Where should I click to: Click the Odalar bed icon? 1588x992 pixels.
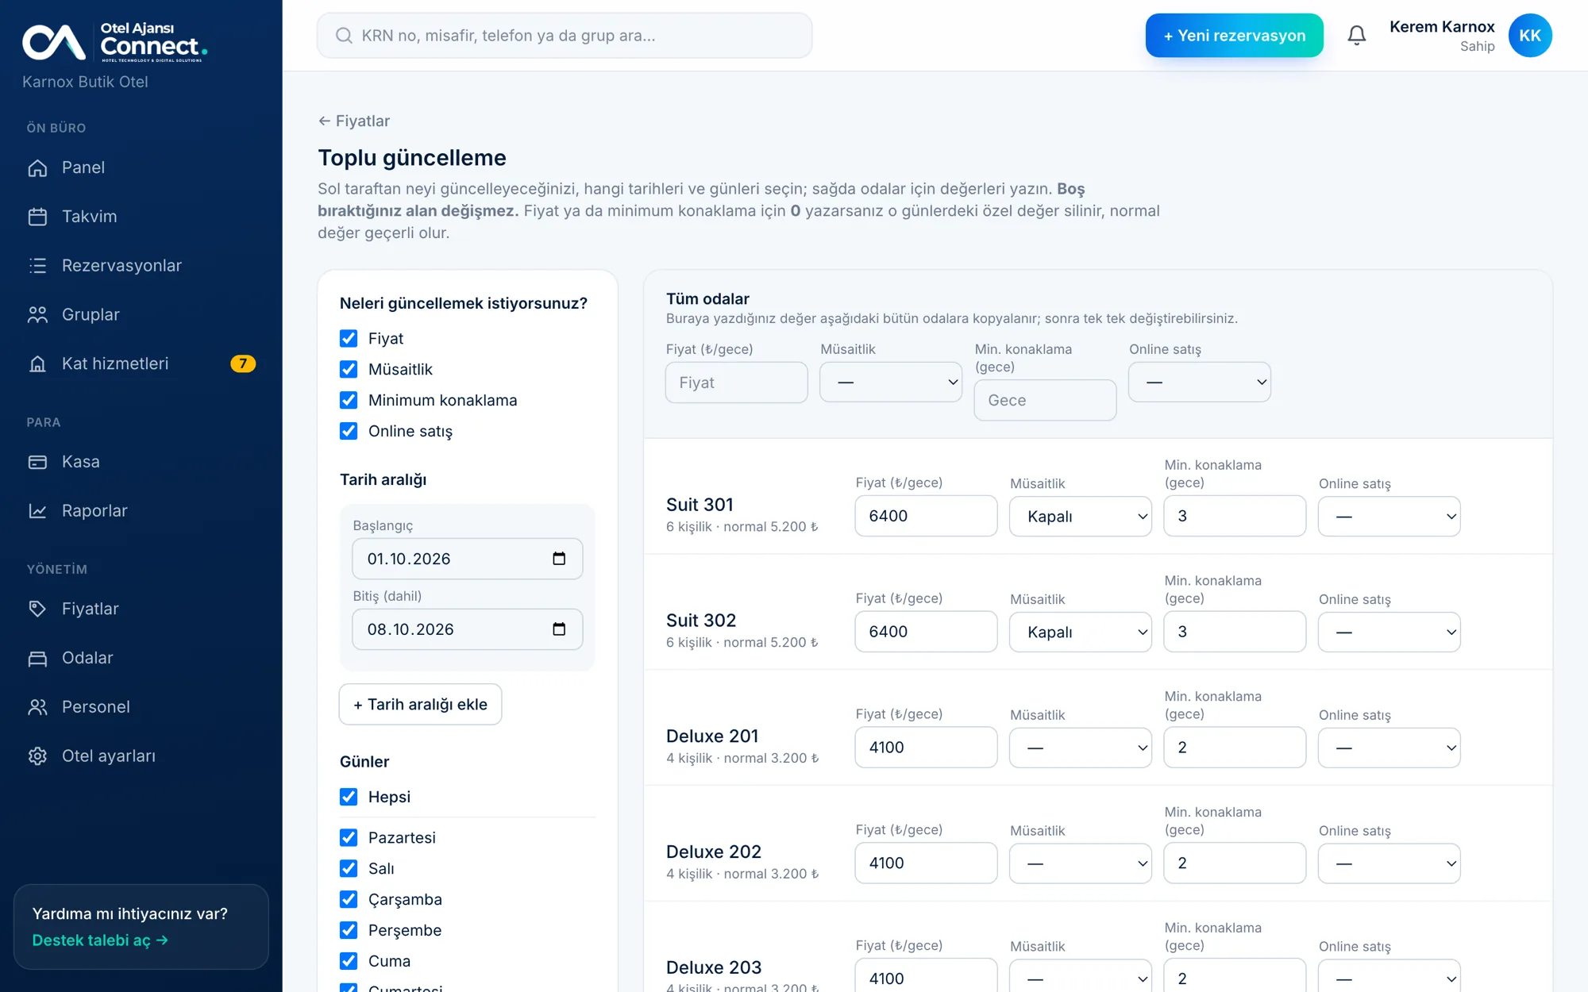tap(37, 658)
